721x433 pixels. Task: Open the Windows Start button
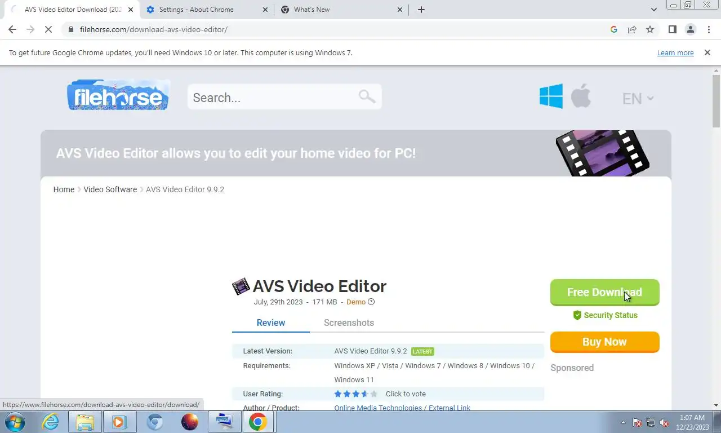pos(14,422)
